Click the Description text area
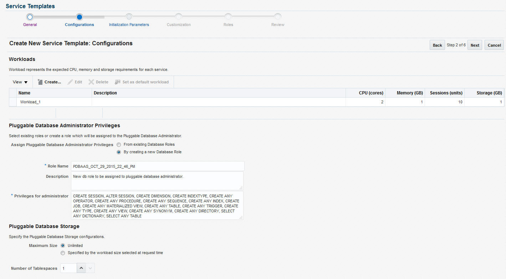 [157, 181]
